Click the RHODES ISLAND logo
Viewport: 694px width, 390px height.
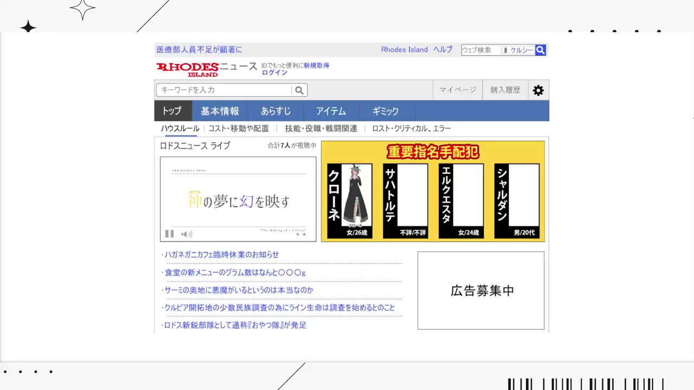(188, 69)
